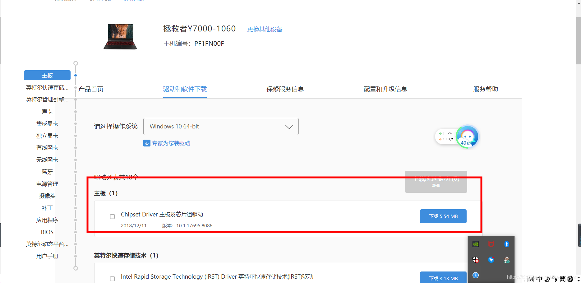
Task: Select 主板 in side navigation
Action: (47, 75)
